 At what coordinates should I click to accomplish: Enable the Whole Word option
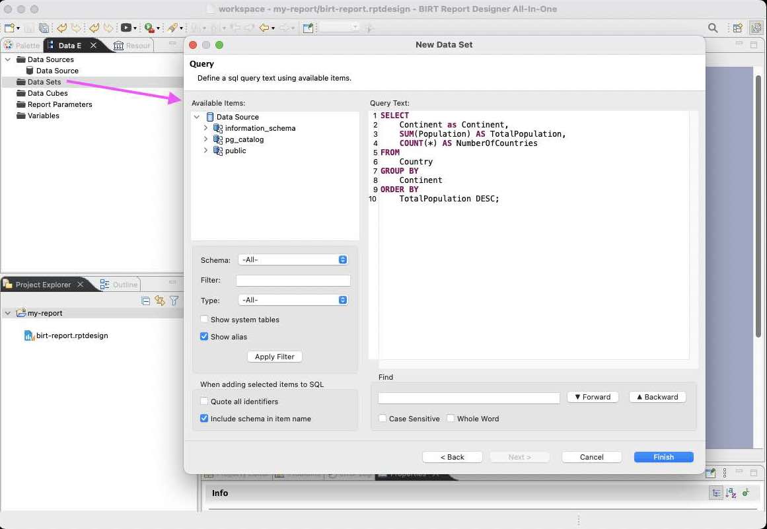pos(451,419)
